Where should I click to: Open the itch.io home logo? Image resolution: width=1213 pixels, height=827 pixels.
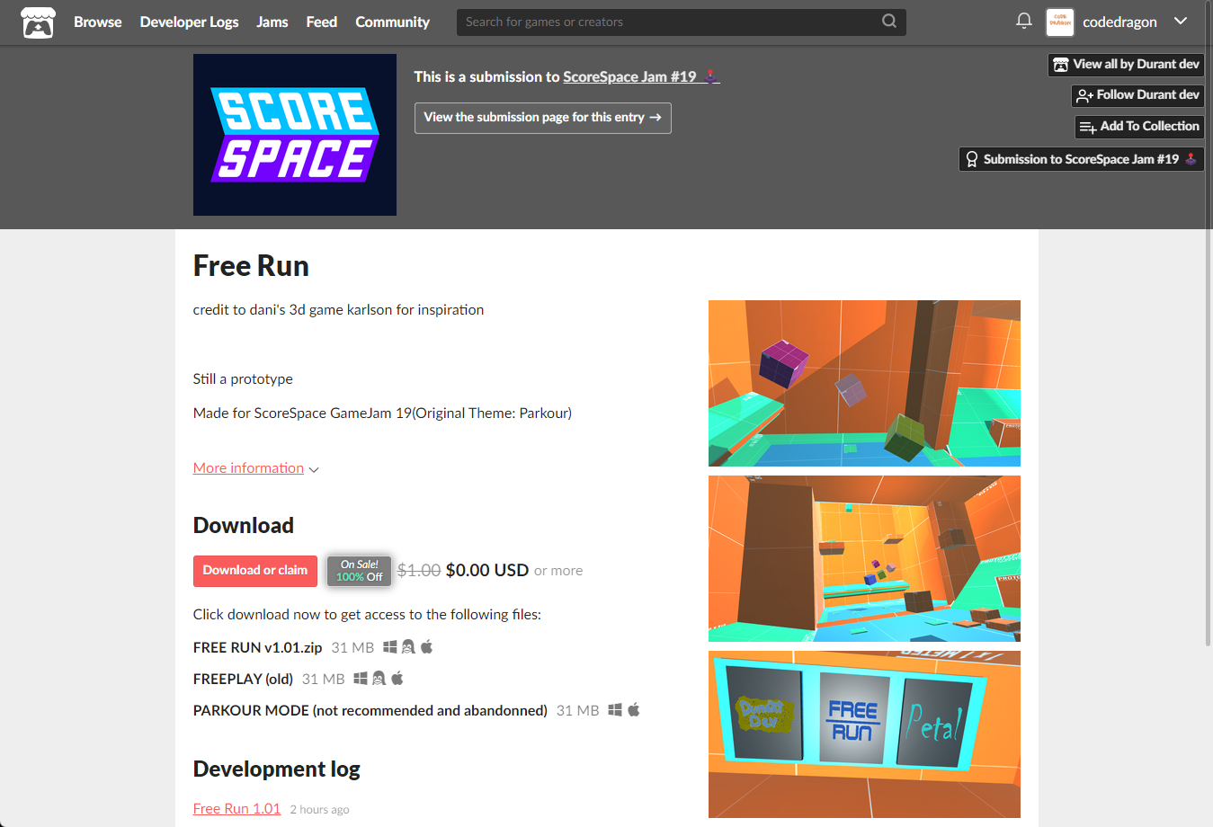point(38,22)
